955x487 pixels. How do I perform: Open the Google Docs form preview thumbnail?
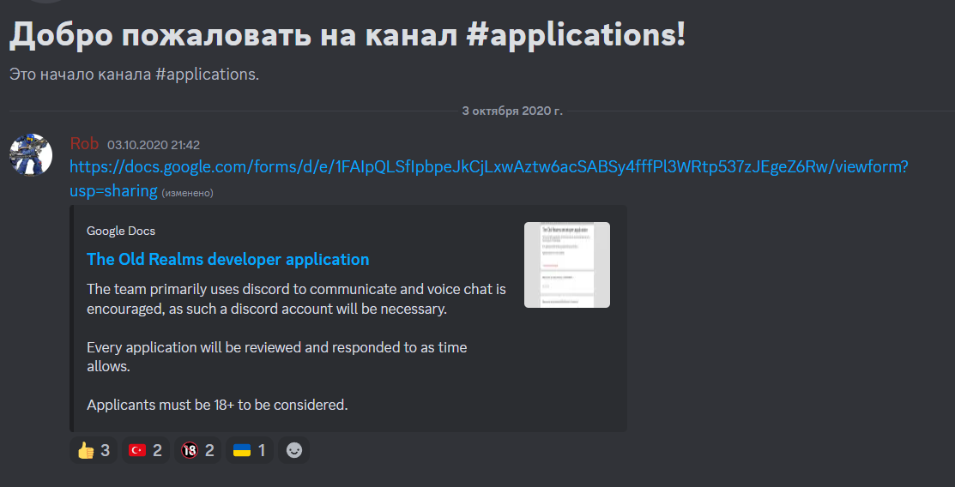point(567,265)
